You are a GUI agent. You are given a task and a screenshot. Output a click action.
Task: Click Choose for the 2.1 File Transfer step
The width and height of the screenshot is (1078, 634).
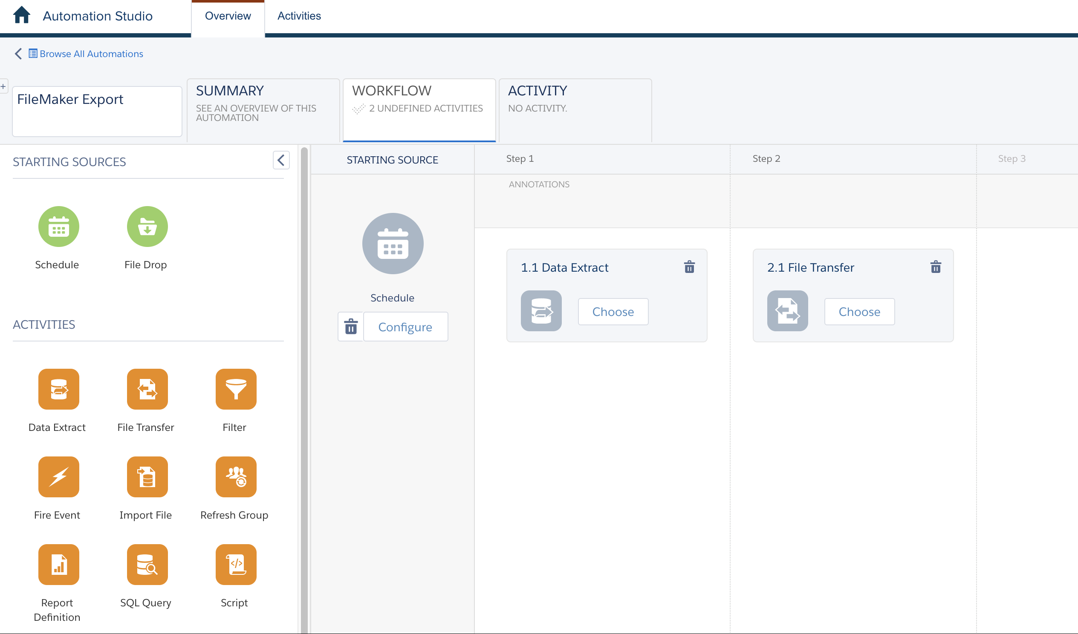pos(860,311)
